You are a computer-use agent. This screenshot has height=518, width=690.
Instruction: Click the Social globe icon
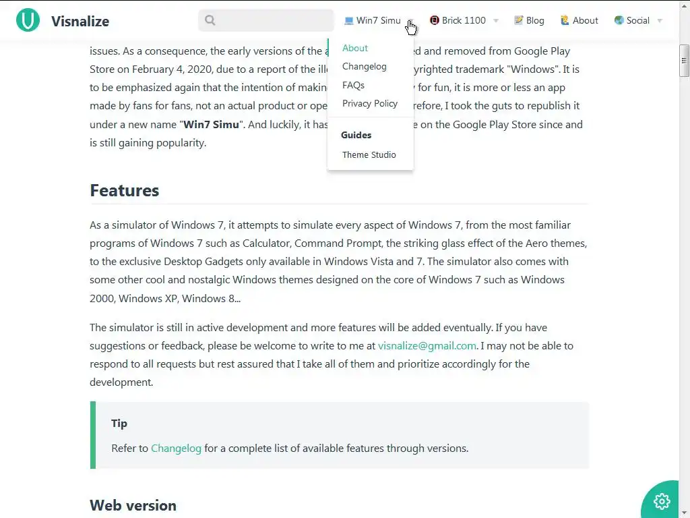[x=619, y=20]
